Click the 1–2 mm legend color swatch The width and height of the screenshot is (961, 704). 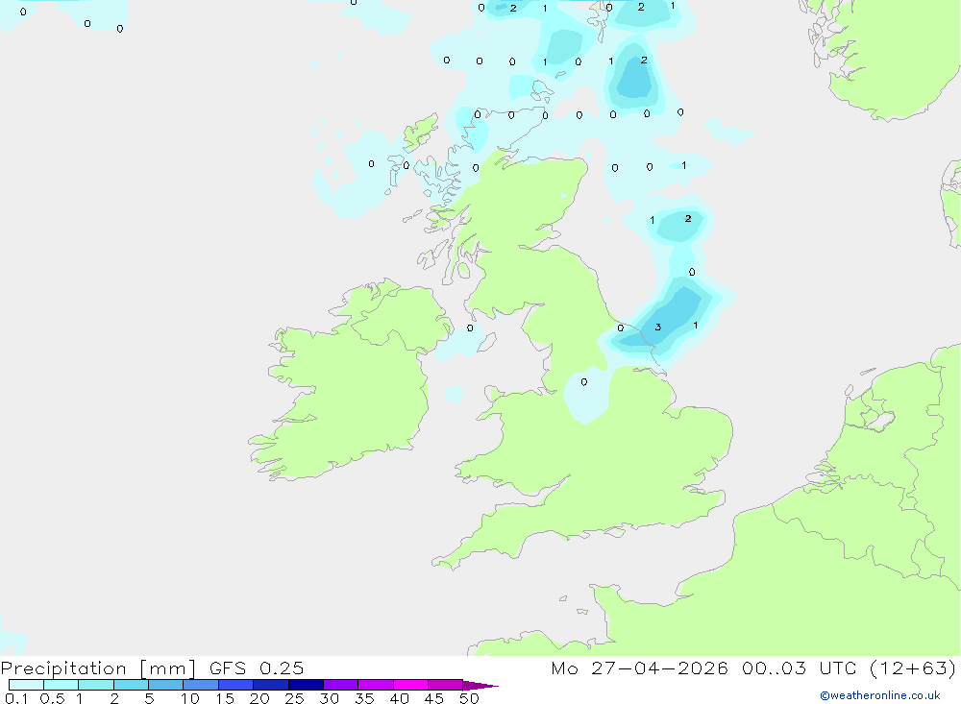point(96,685)
